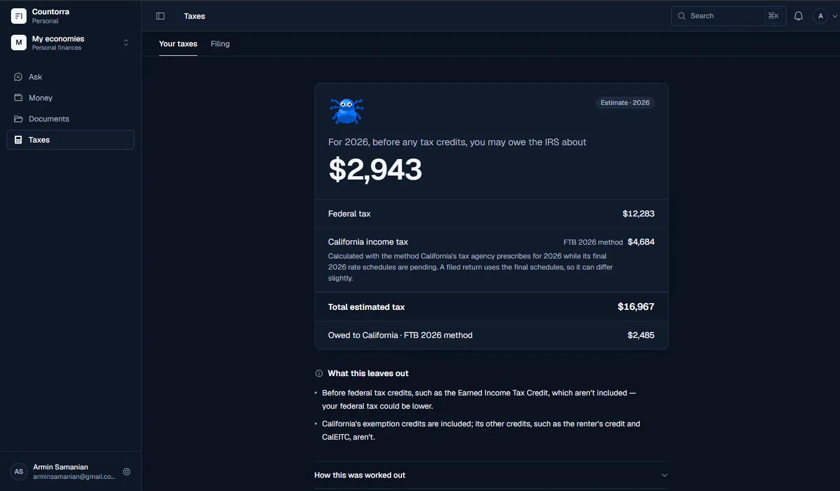Click the Federal tax amount $12,283

(638, 214)
